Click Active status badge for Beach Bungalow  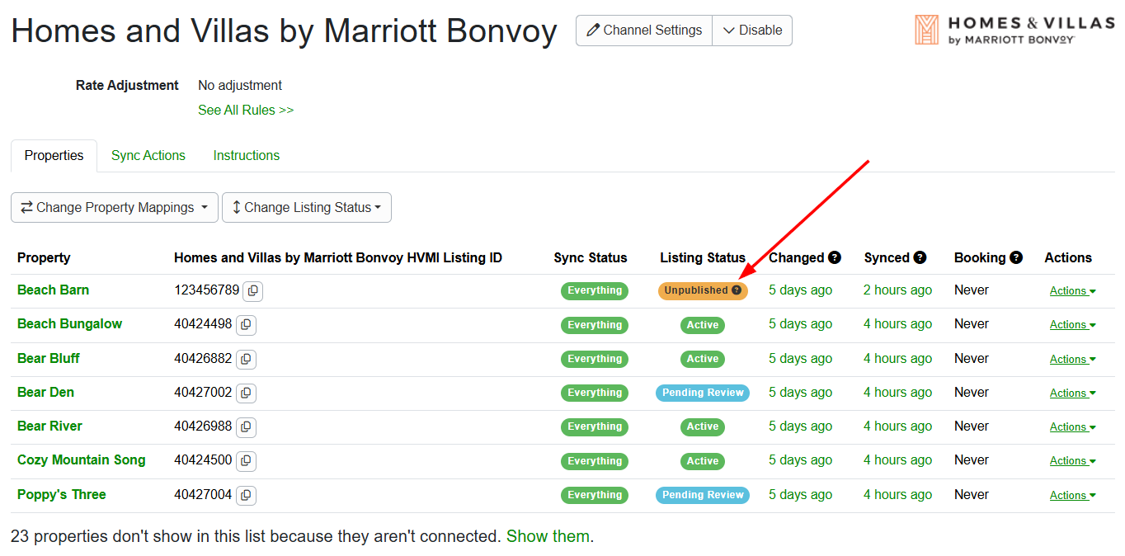[703, 325]
